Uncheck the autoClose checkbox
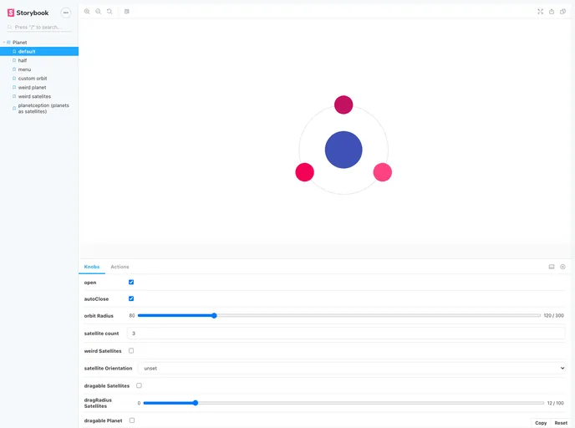 [131, 298]
